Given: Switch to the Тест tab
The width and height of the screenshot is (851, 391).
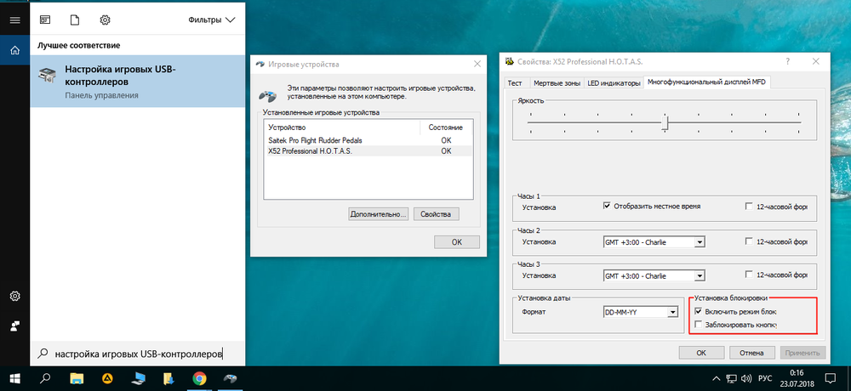Looking at the screenshot, I should [x=515, y=83].
